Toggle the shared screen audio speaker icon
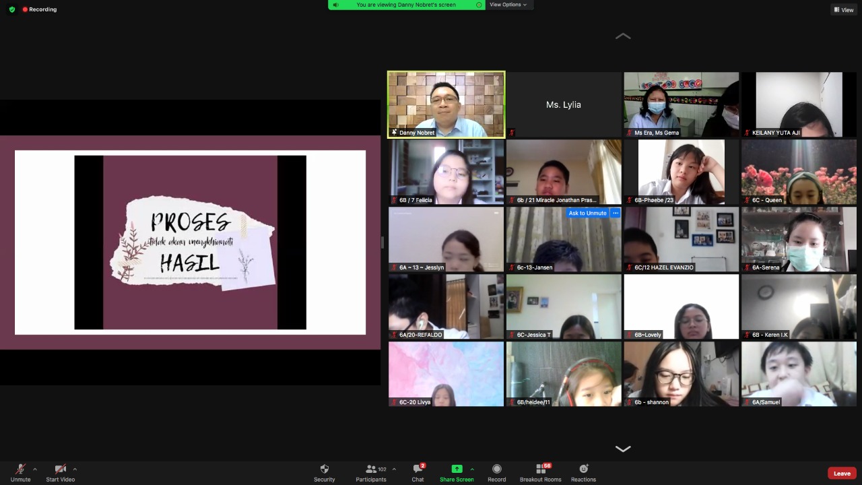 click(x=336, y=5)
